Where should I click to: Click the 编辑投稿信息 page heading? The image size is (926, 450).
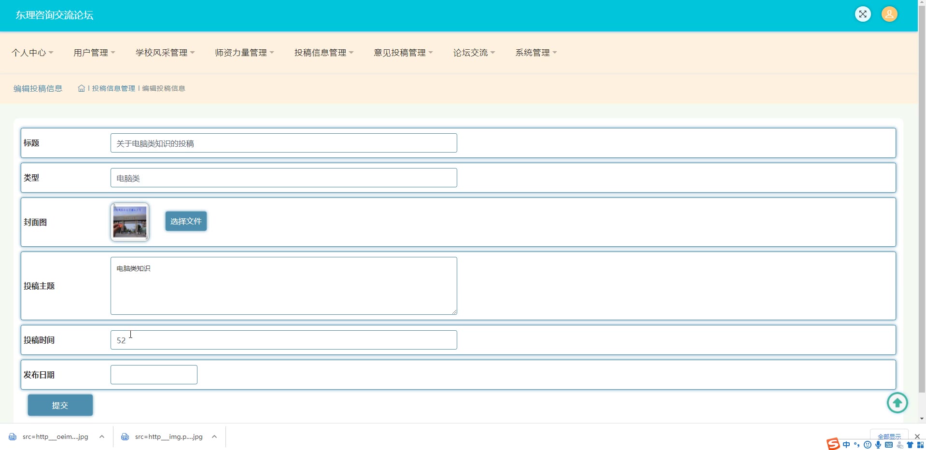pos(38,88)
